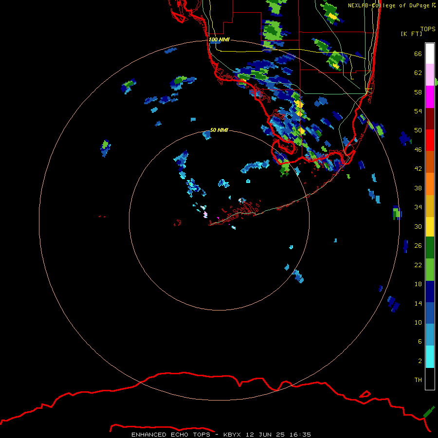Click the TOPS legend title

pos(428,29)
